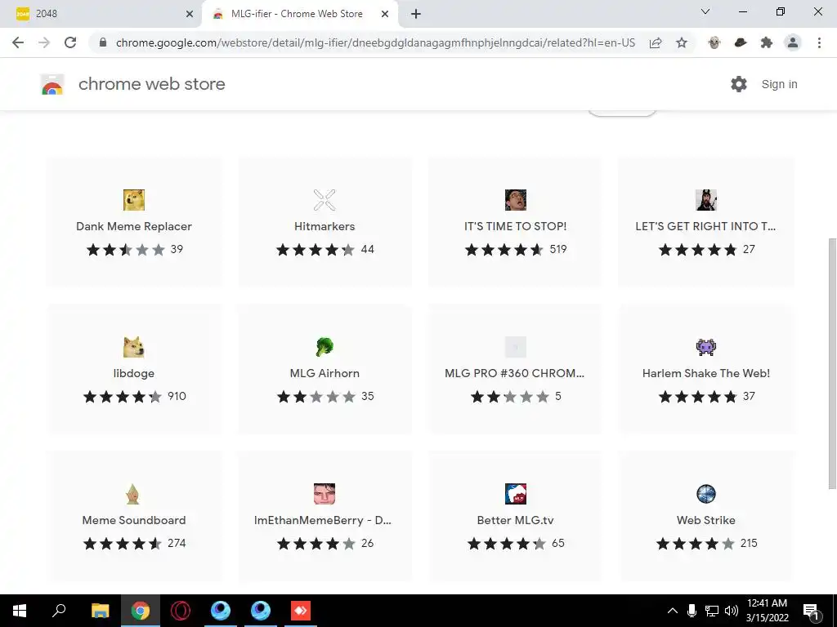Open the Better MLG.tv title link
This screenshot has width=837, height=627.
coord(515,520)
